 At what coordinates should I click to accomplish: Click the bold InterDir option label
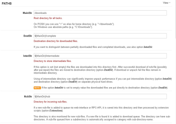[27, 56]
